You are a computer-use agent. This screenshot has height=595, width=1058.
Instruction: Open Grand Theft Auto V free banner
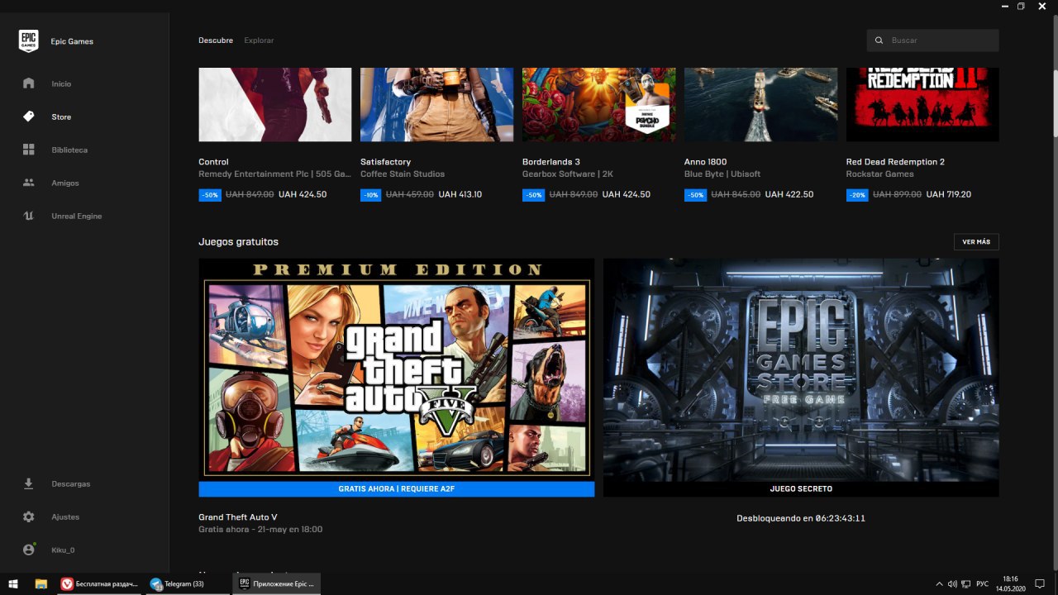pyautogui.click(x=397, y=369)
